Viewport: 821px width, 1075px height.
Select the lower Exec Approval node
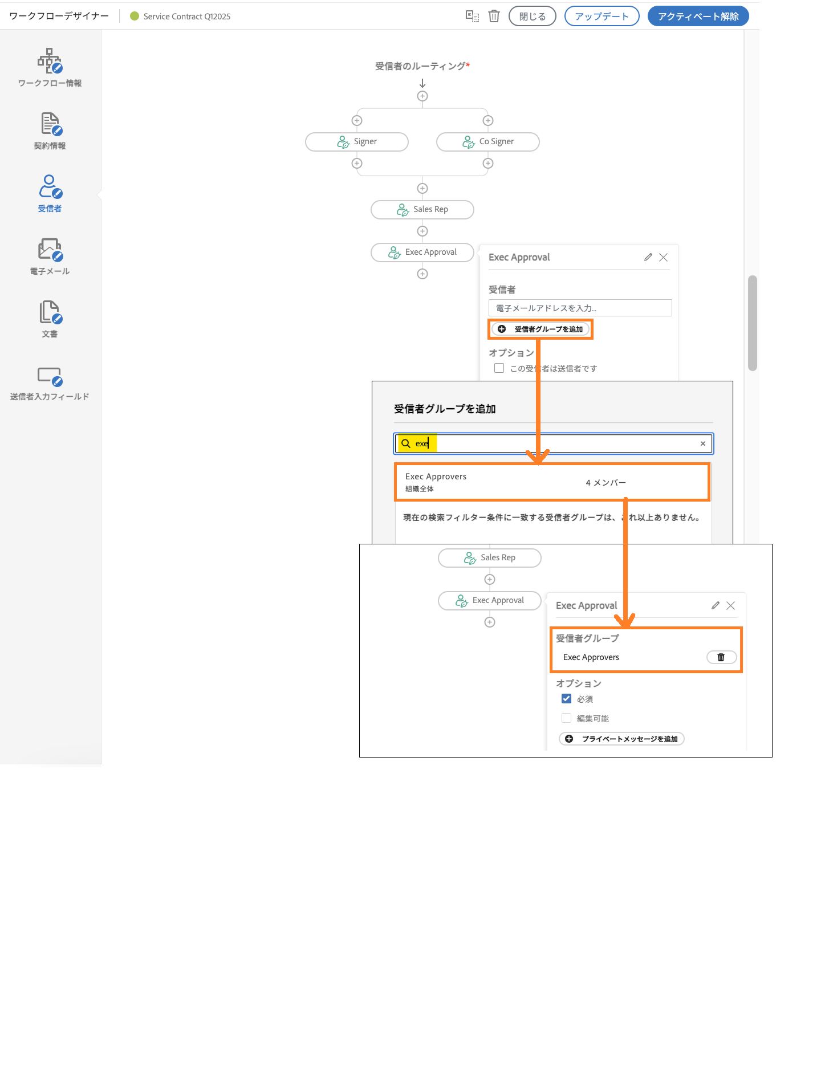[490, 601]
